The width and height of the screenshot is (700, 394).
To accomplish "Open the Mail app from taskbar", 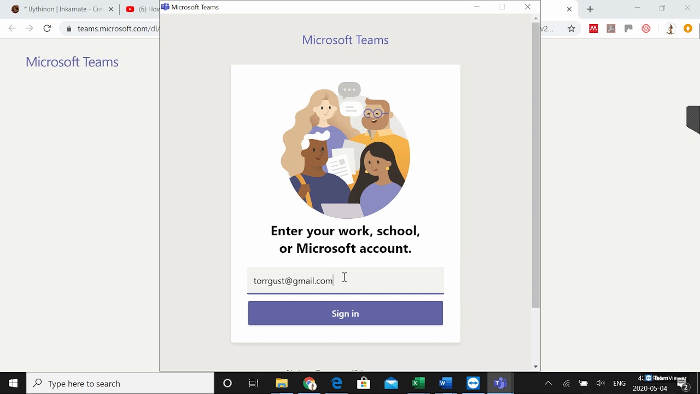I will pyautogui.click(x=391, y=384).
